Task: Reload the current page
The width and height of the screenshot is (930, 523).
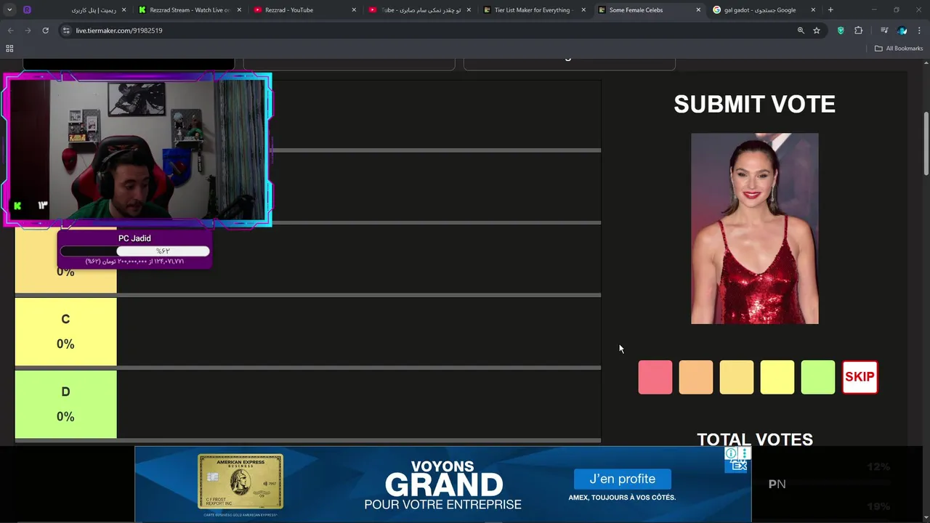Action: point(45,31)
